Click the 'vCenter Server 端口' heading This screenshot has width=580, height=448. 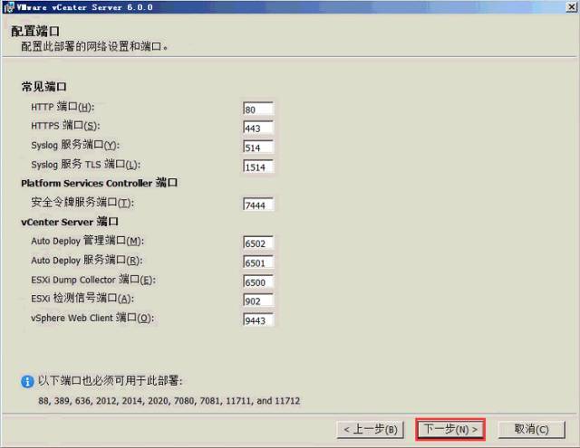click(x=70, y=222)
